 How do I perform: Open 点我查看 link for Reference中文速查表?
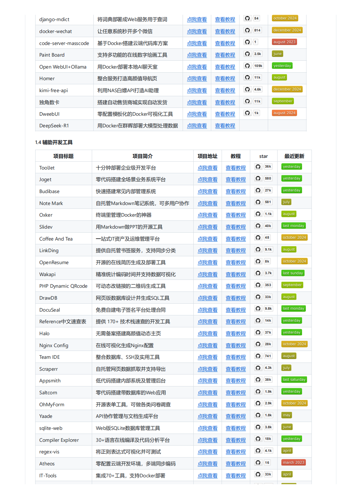coord(207,322)
